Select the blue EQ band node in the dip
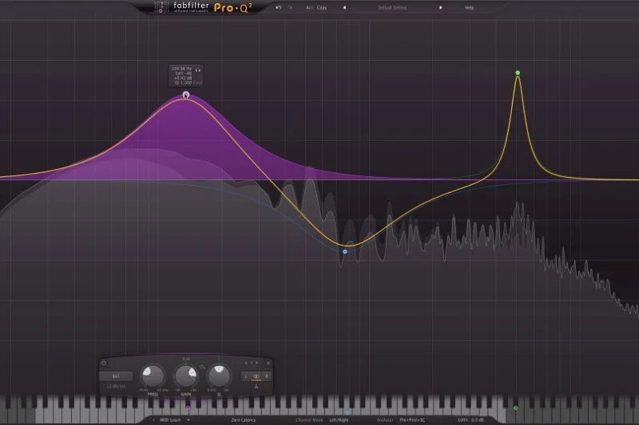Image resolution: width=639 pixels, height=425 pixels. 345,252
